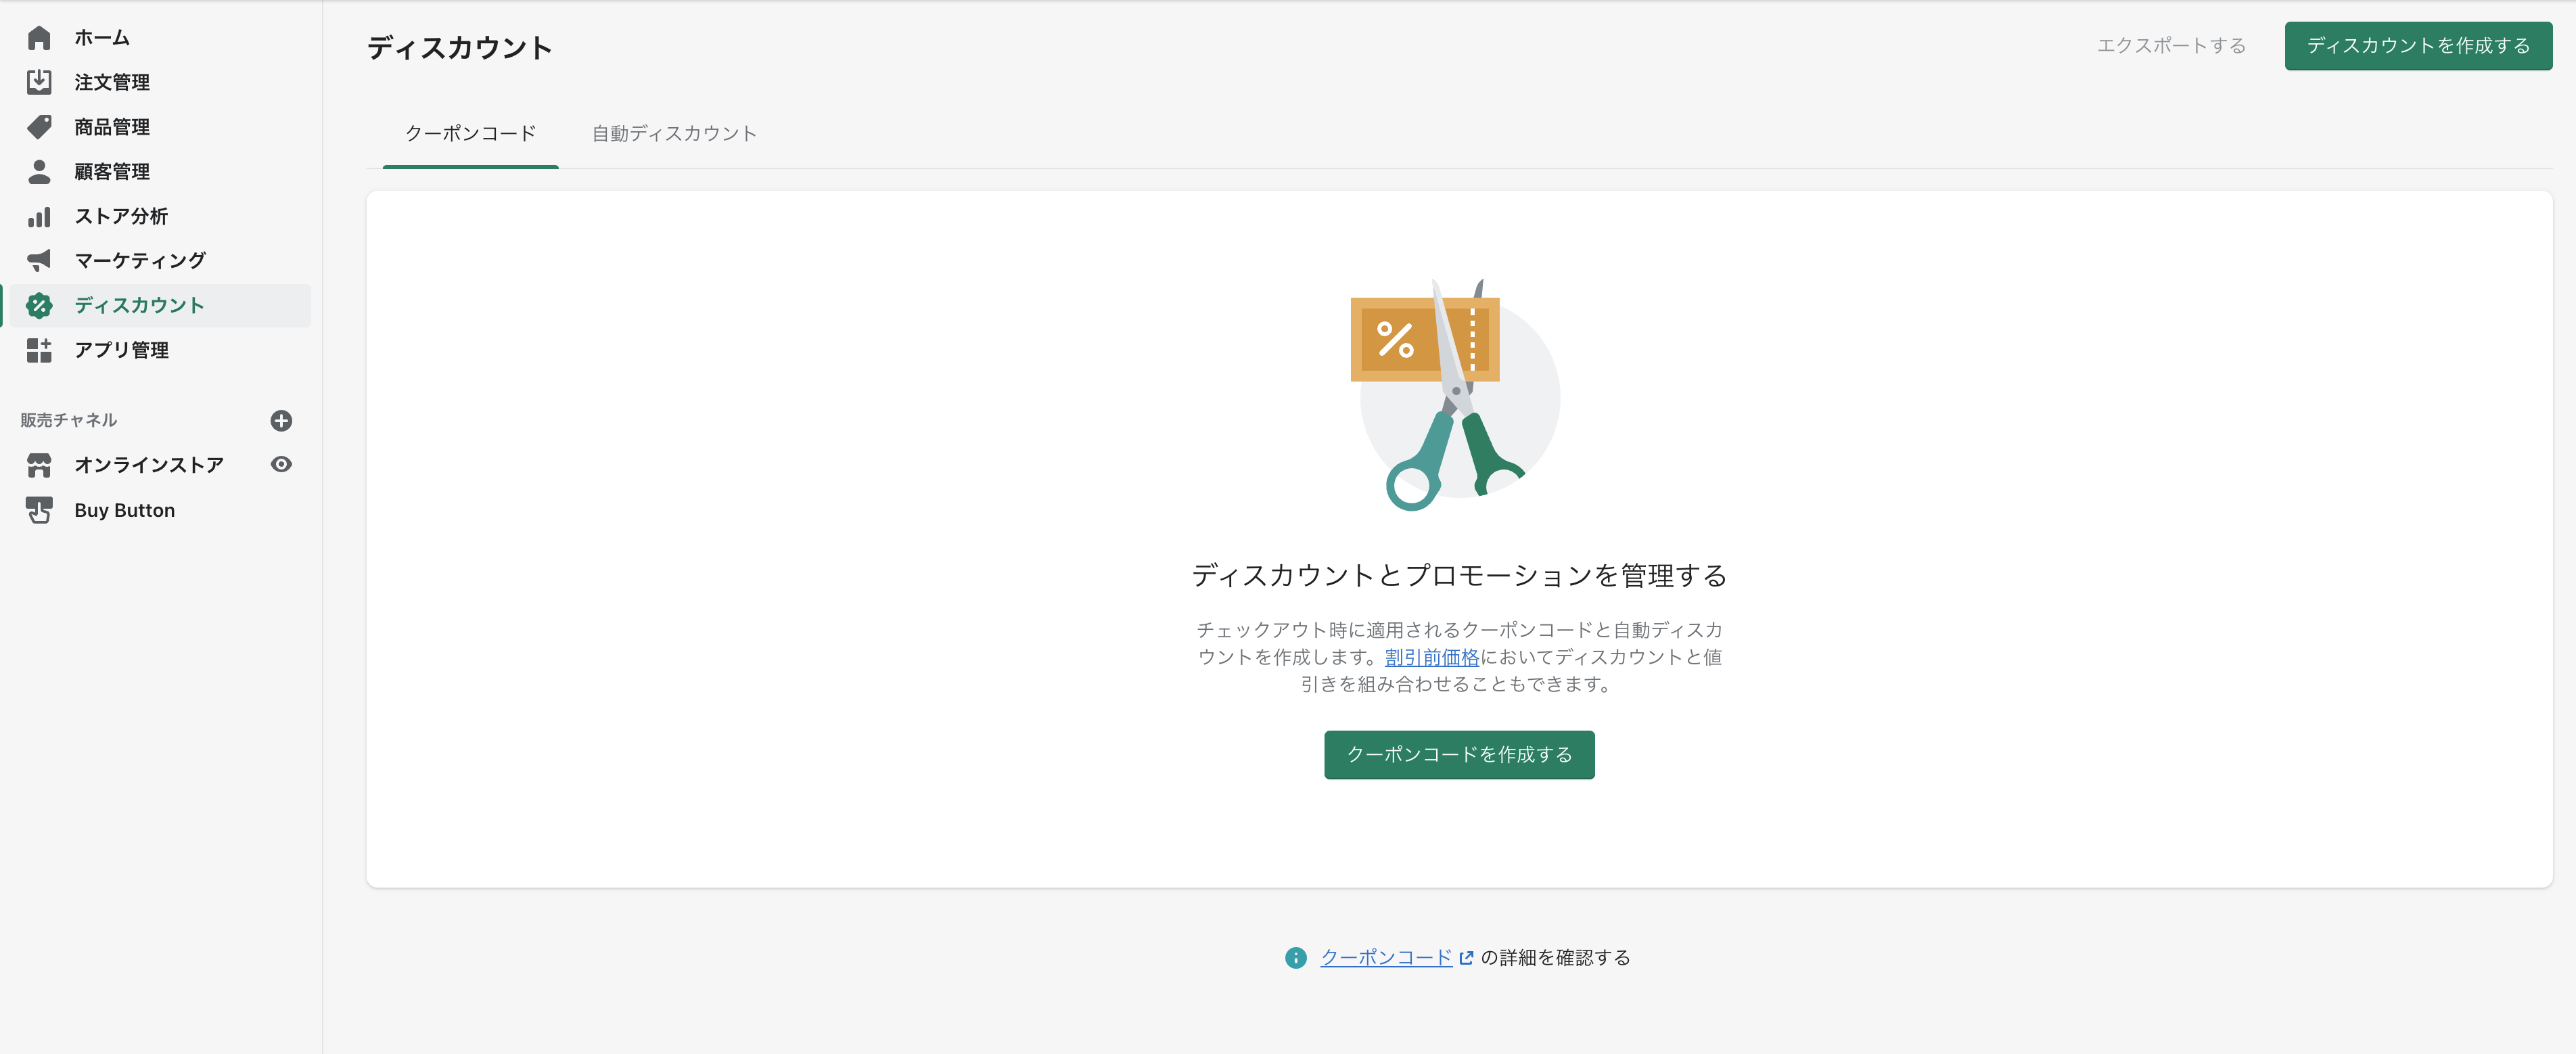Click the online store shop icon
This screenshot has width=2576, height=1054.
click(x=39, y=465)
